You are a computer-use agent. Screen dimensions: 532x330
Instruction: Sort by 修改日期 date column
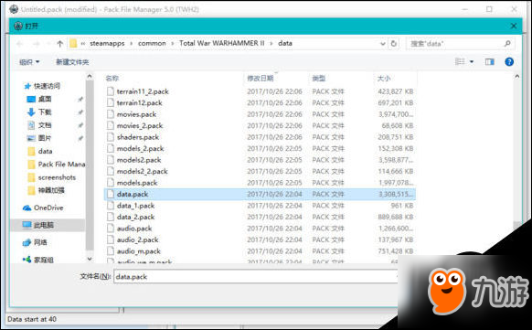(261, 79)
